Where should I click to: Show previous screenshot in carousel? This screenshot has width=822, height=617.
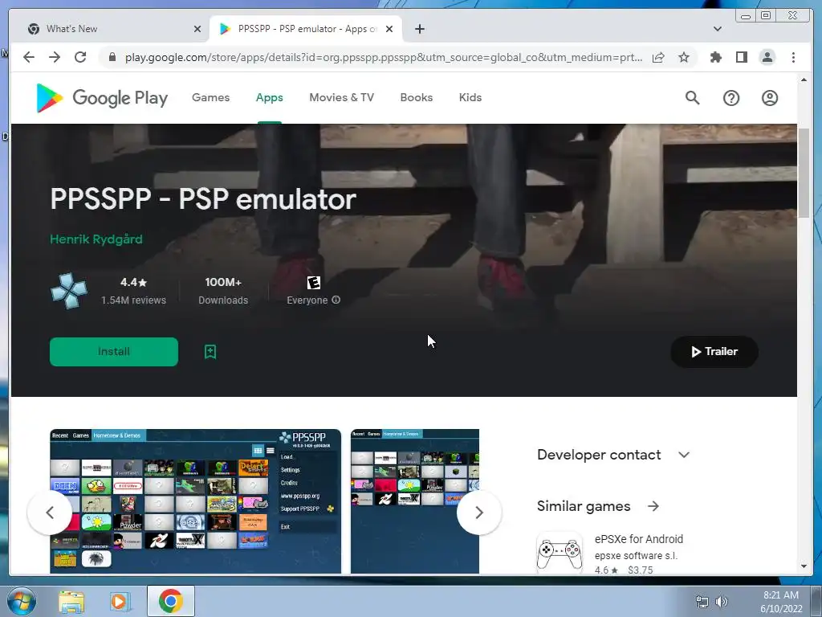tap(50, 513)
